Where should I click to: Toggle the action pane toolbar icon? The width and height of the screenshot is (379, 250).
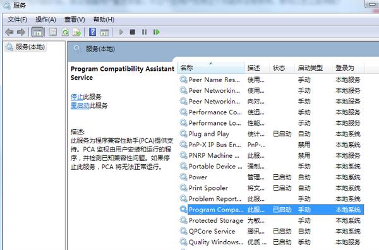click(105, 32)
